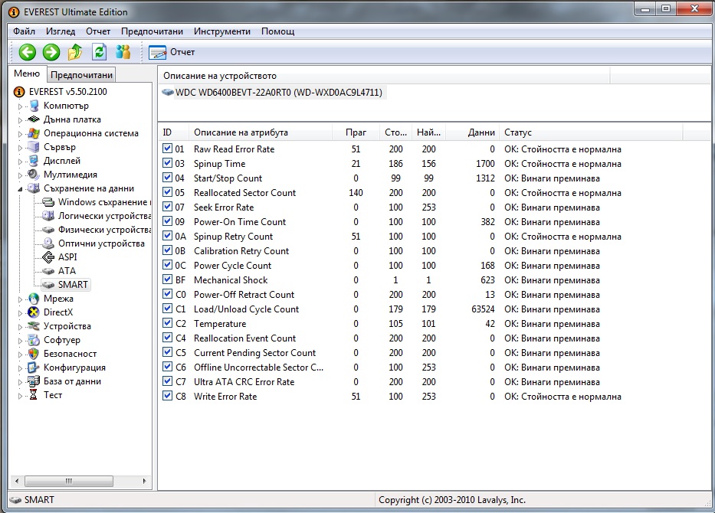715x513 pixels.
Task: Select База от данни in the tree
Action: tap(72, 381)
